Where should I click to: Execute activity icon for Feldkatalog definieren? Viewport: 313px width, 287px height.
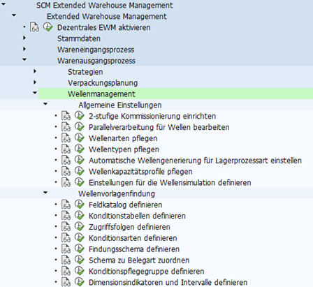click(80, 205)
